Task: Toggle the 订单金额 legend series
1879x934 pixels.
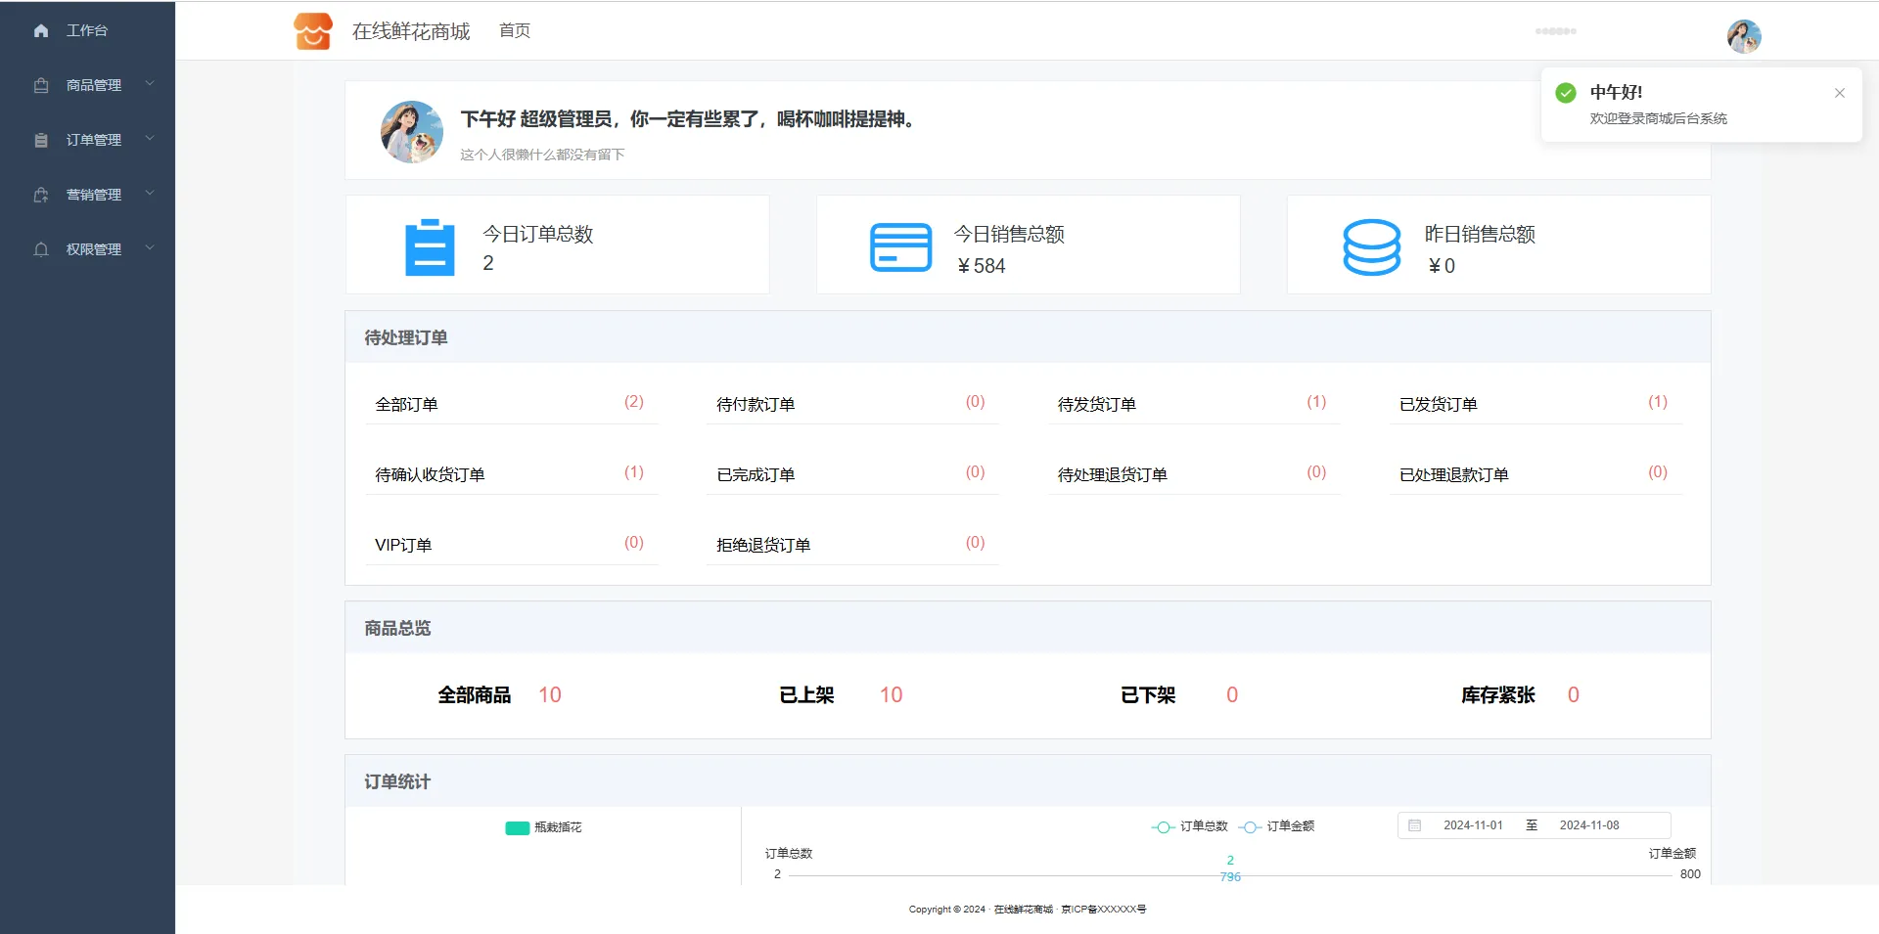Action: click(1277, 826)
